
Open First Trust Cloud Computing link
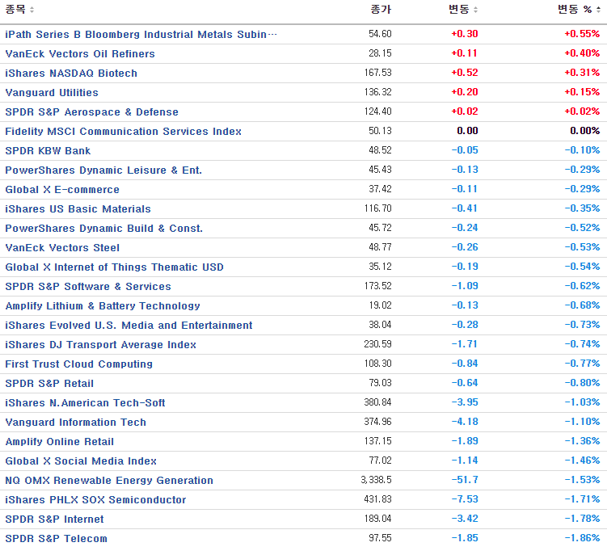tap(78, 364)
